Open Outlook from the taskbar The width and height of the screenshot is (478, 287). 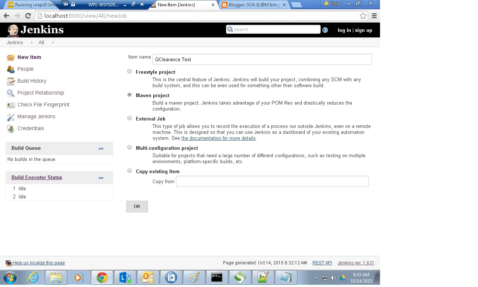pos(148,277)
